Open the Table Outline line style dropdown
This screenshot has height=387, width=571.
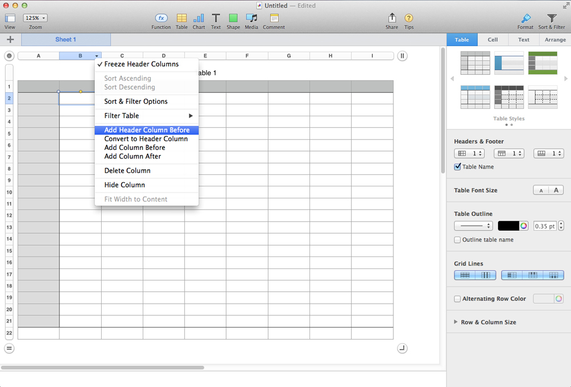(473, 226)
